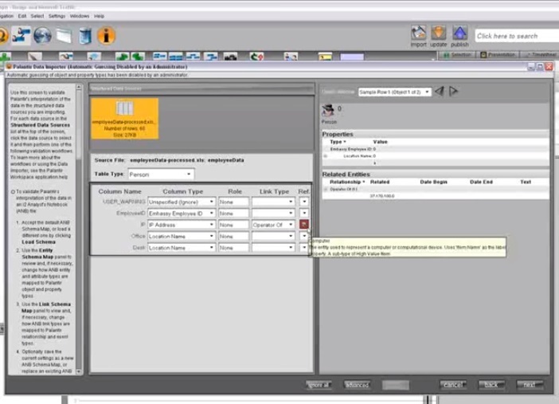Open Column Type dropdown for EmployeeID
This screenshot has width=559, height=404.
pyautogui.click(x=182, y=213)
